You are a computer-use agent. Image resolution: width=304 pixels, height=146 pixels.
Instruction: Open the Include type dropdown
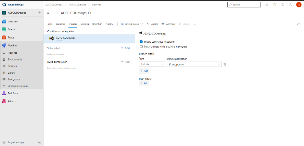pyautogui.click(x=152, y=64)
